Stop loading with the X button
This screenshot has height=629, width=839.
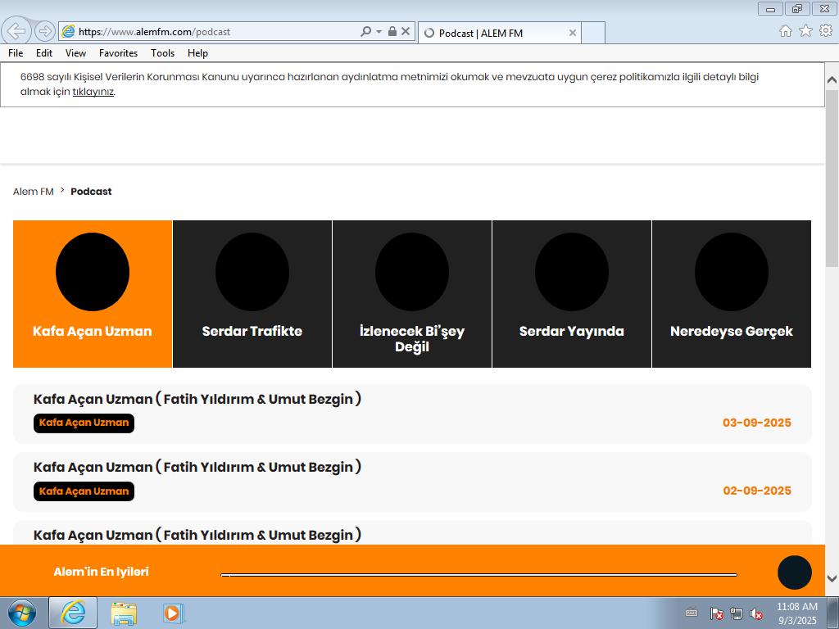coord(406,32)
